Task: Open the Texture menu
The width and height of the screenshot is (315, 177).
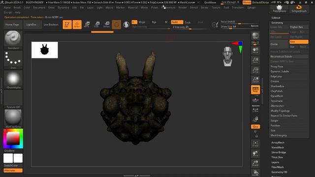Action: (216, 7)
